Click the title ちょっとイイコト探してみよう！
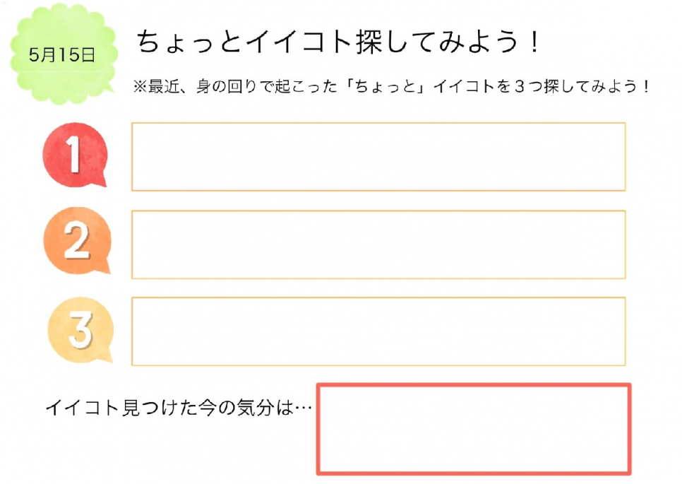 [338, 42]
